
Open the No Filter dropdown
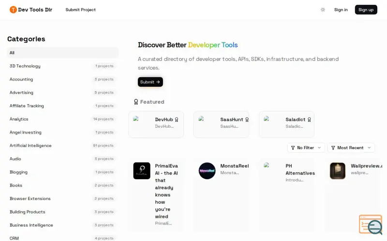pos(306,148)
